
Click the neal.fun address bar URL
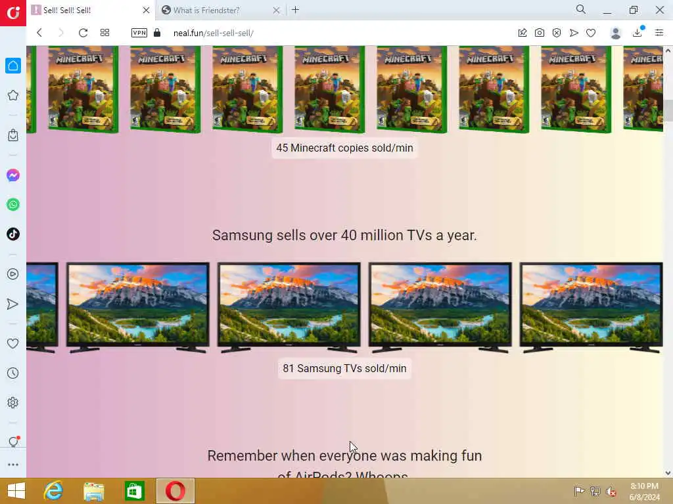(214, 33)
